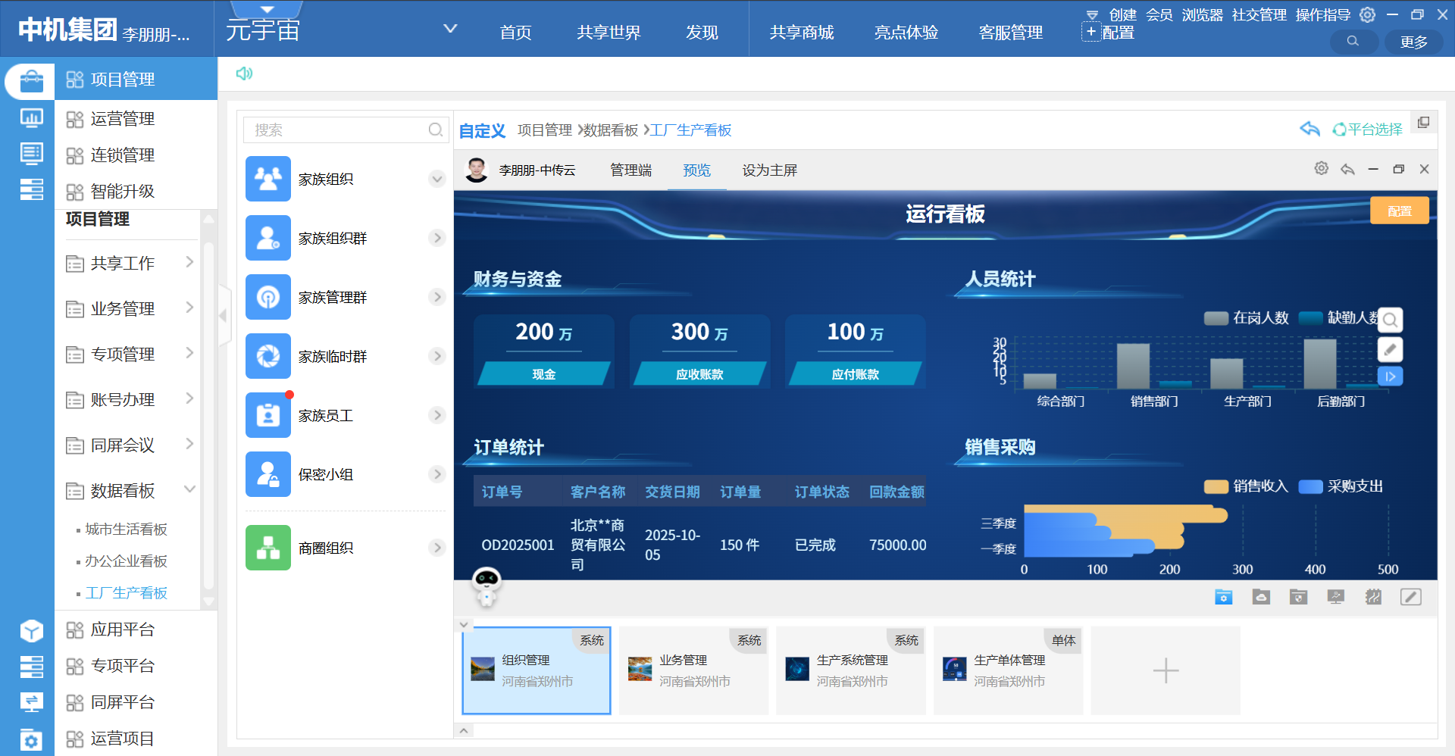The width and height of the screenshot is (1455, 756).
Task: Expand the 家族组织 dropdown arrow
Action: tap(437, 180)
